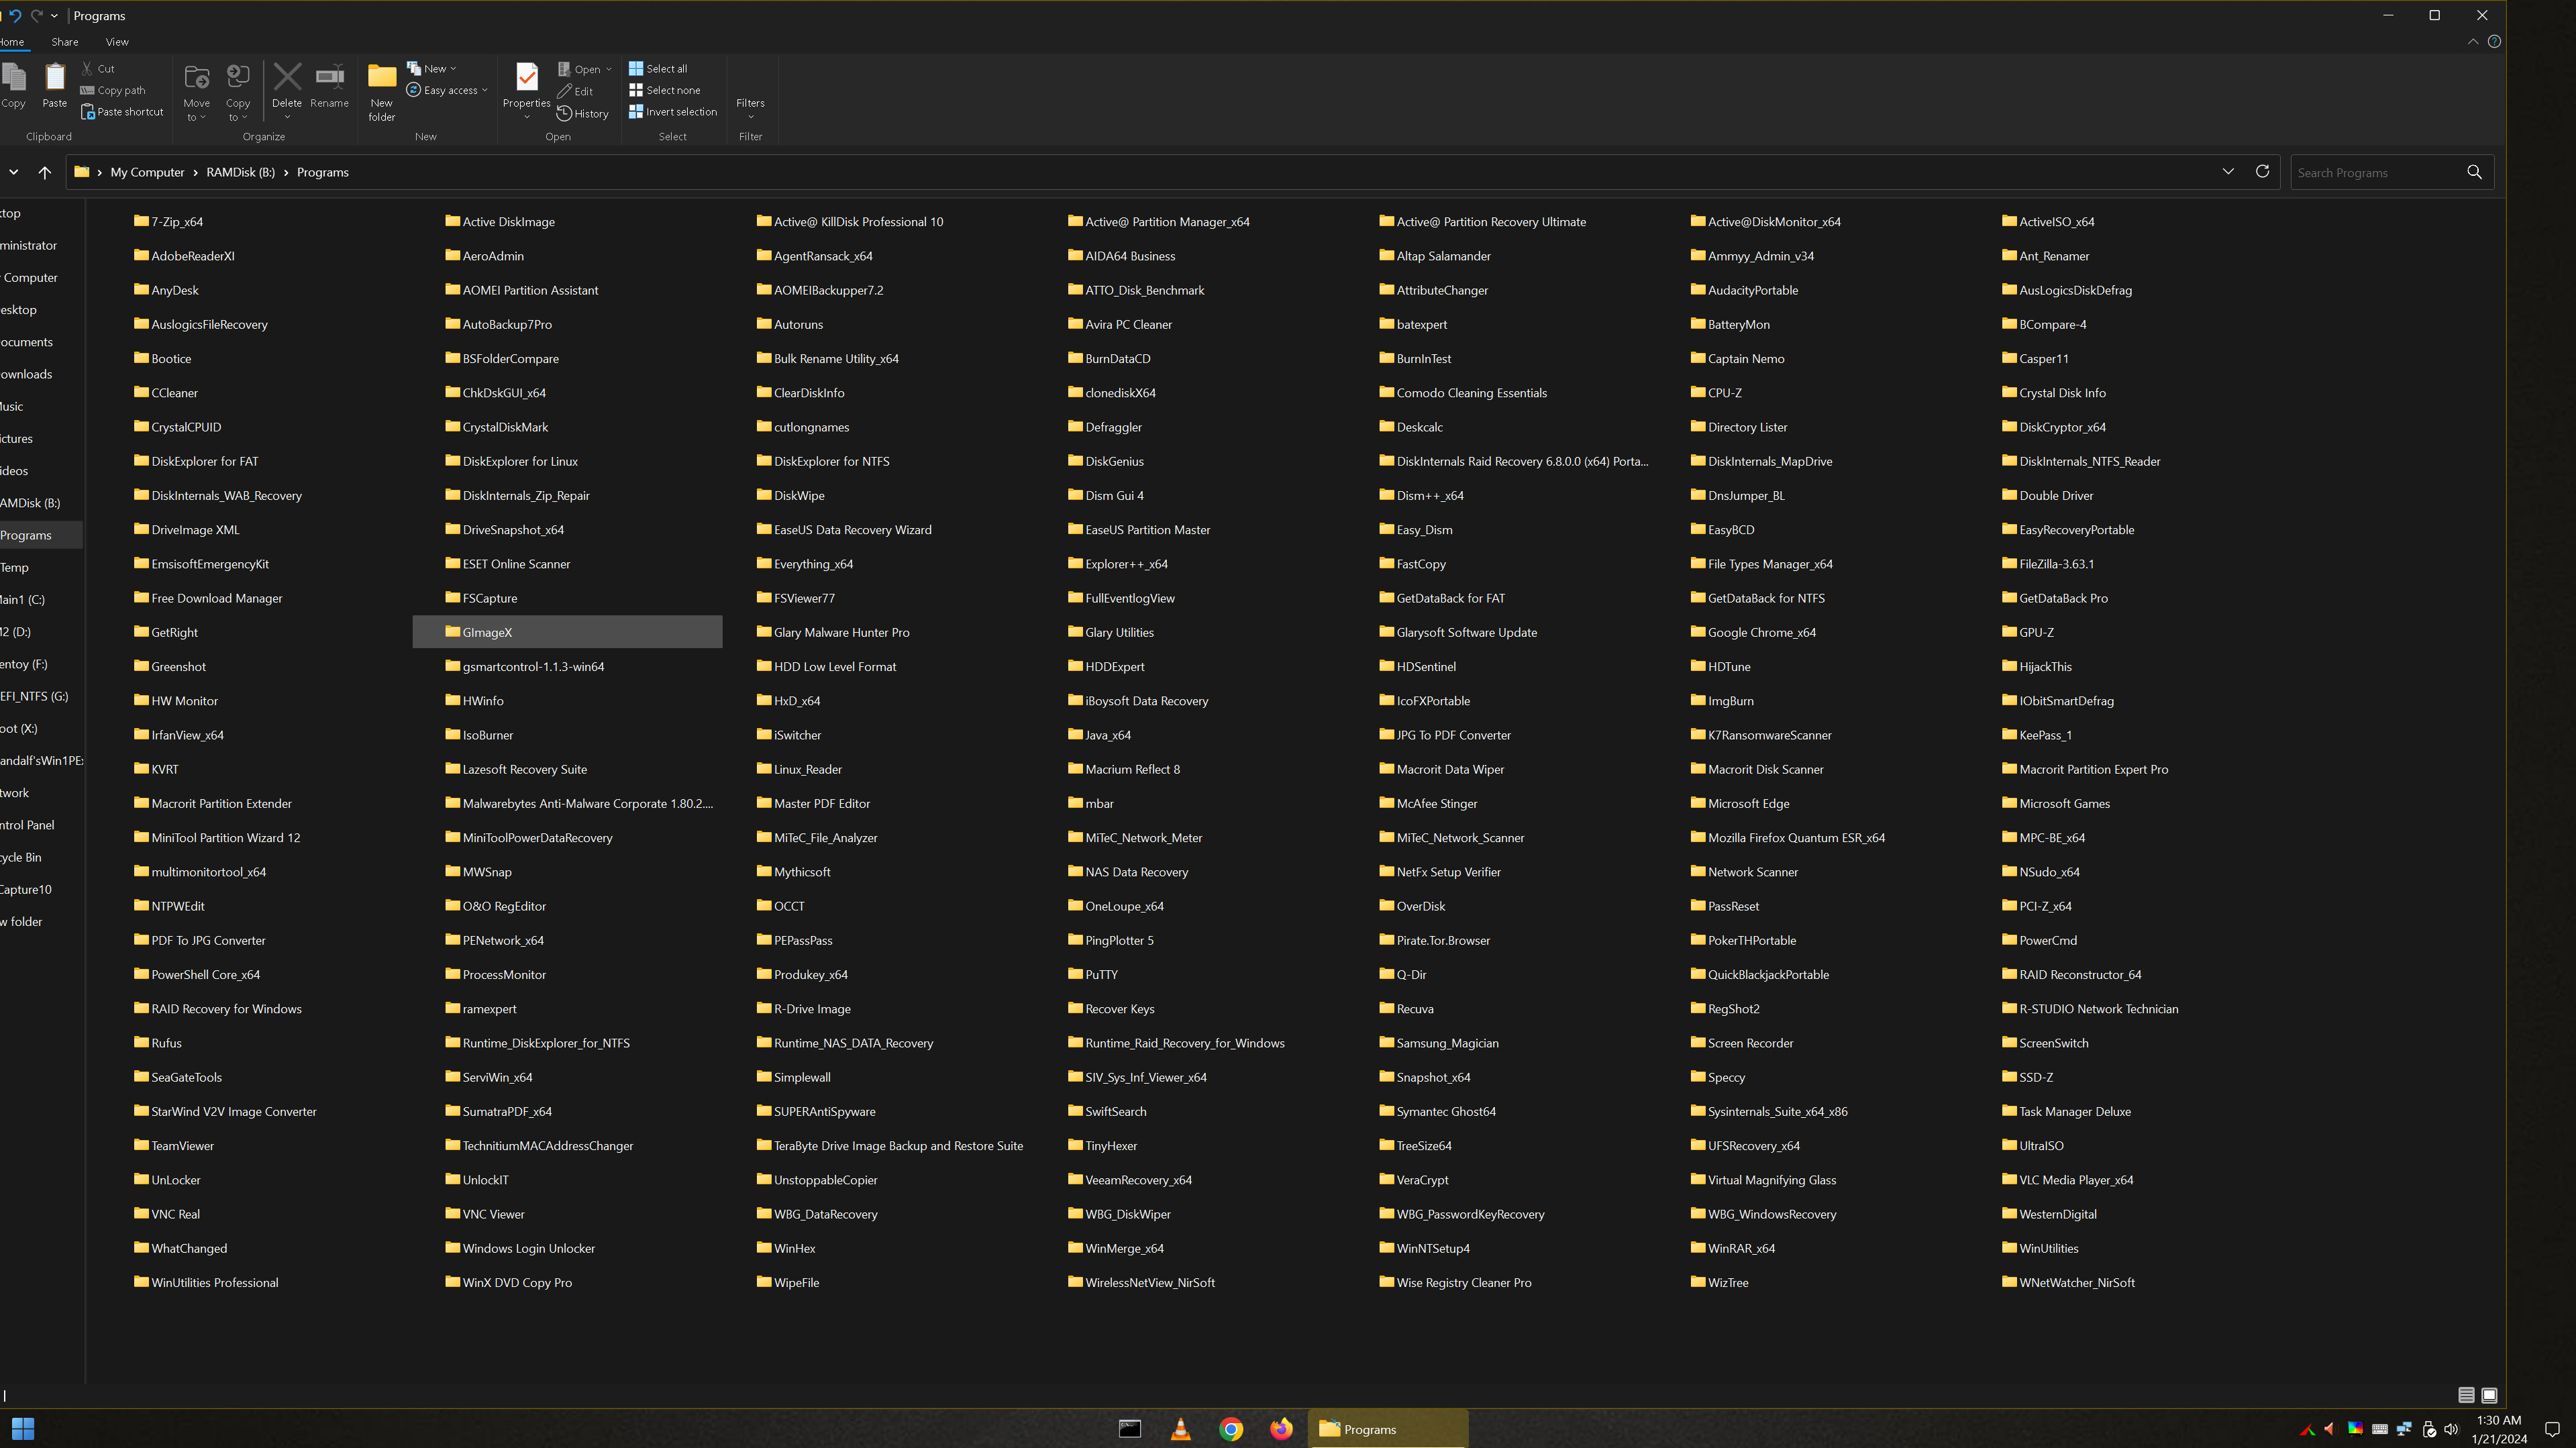
Task: Collapse the ribbon with chevron
Action: point(2473,42)
